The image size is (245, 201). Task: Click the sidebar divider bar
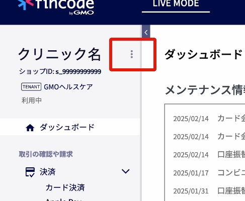click(x=141, y=117)
